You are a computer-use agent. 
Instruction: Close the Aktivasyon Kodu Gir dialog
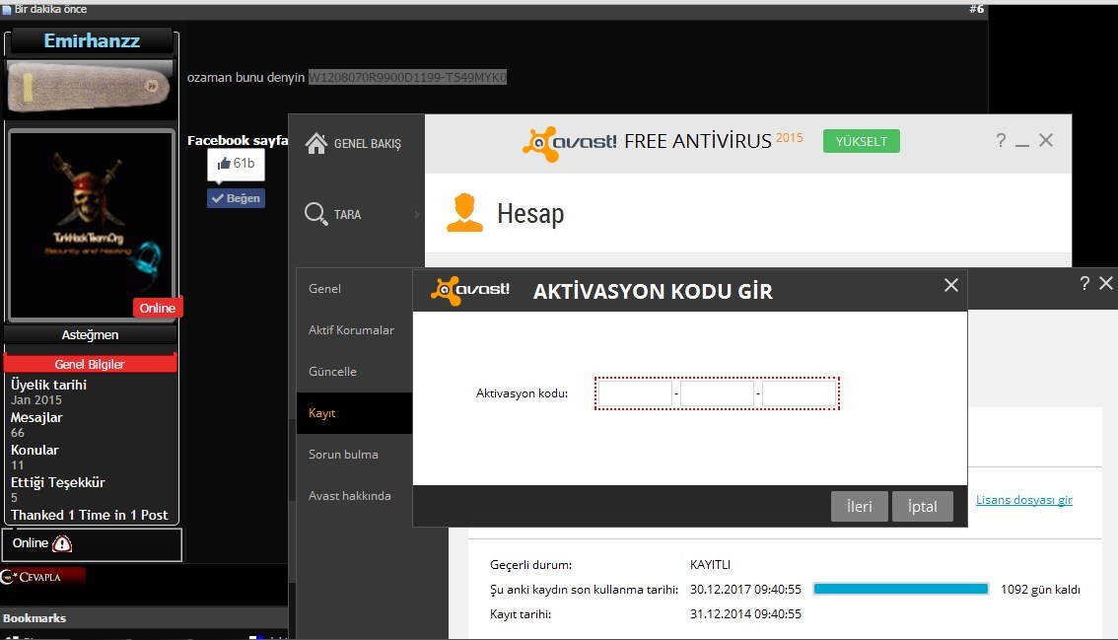pos(951,285)
